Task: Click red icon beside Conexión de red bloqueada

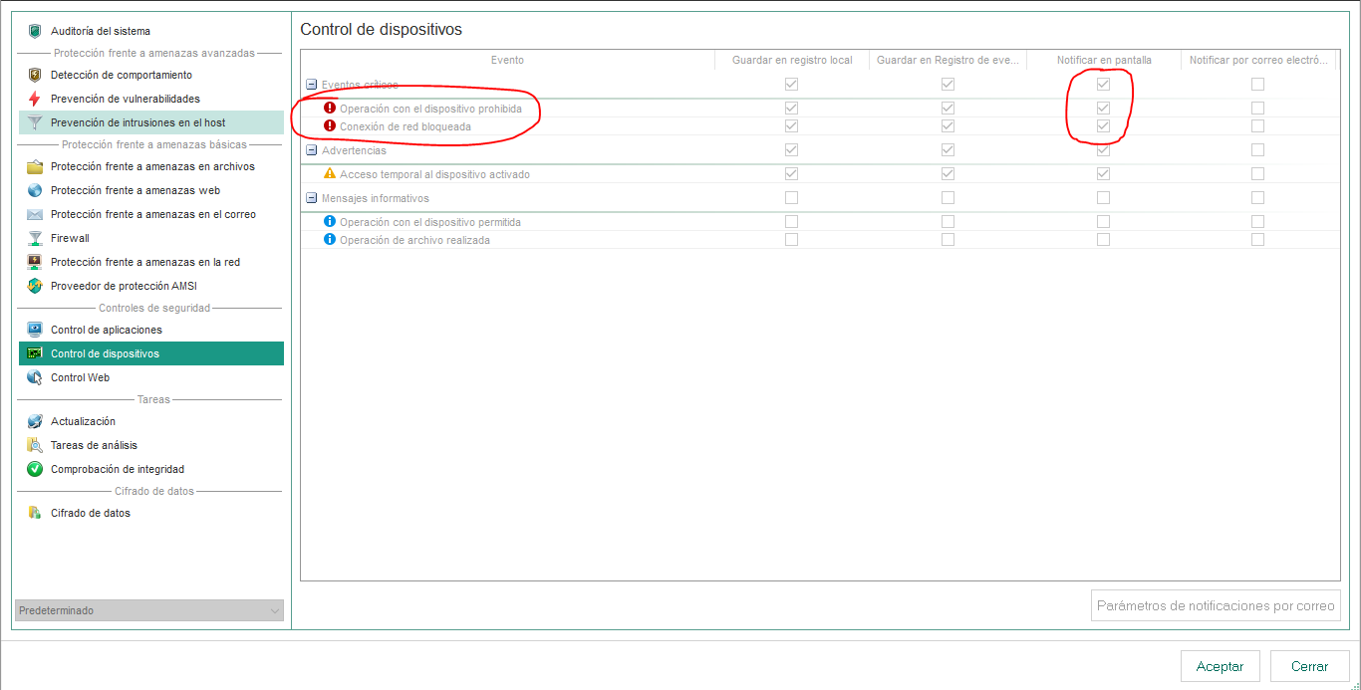Action: tap(330, 126)
